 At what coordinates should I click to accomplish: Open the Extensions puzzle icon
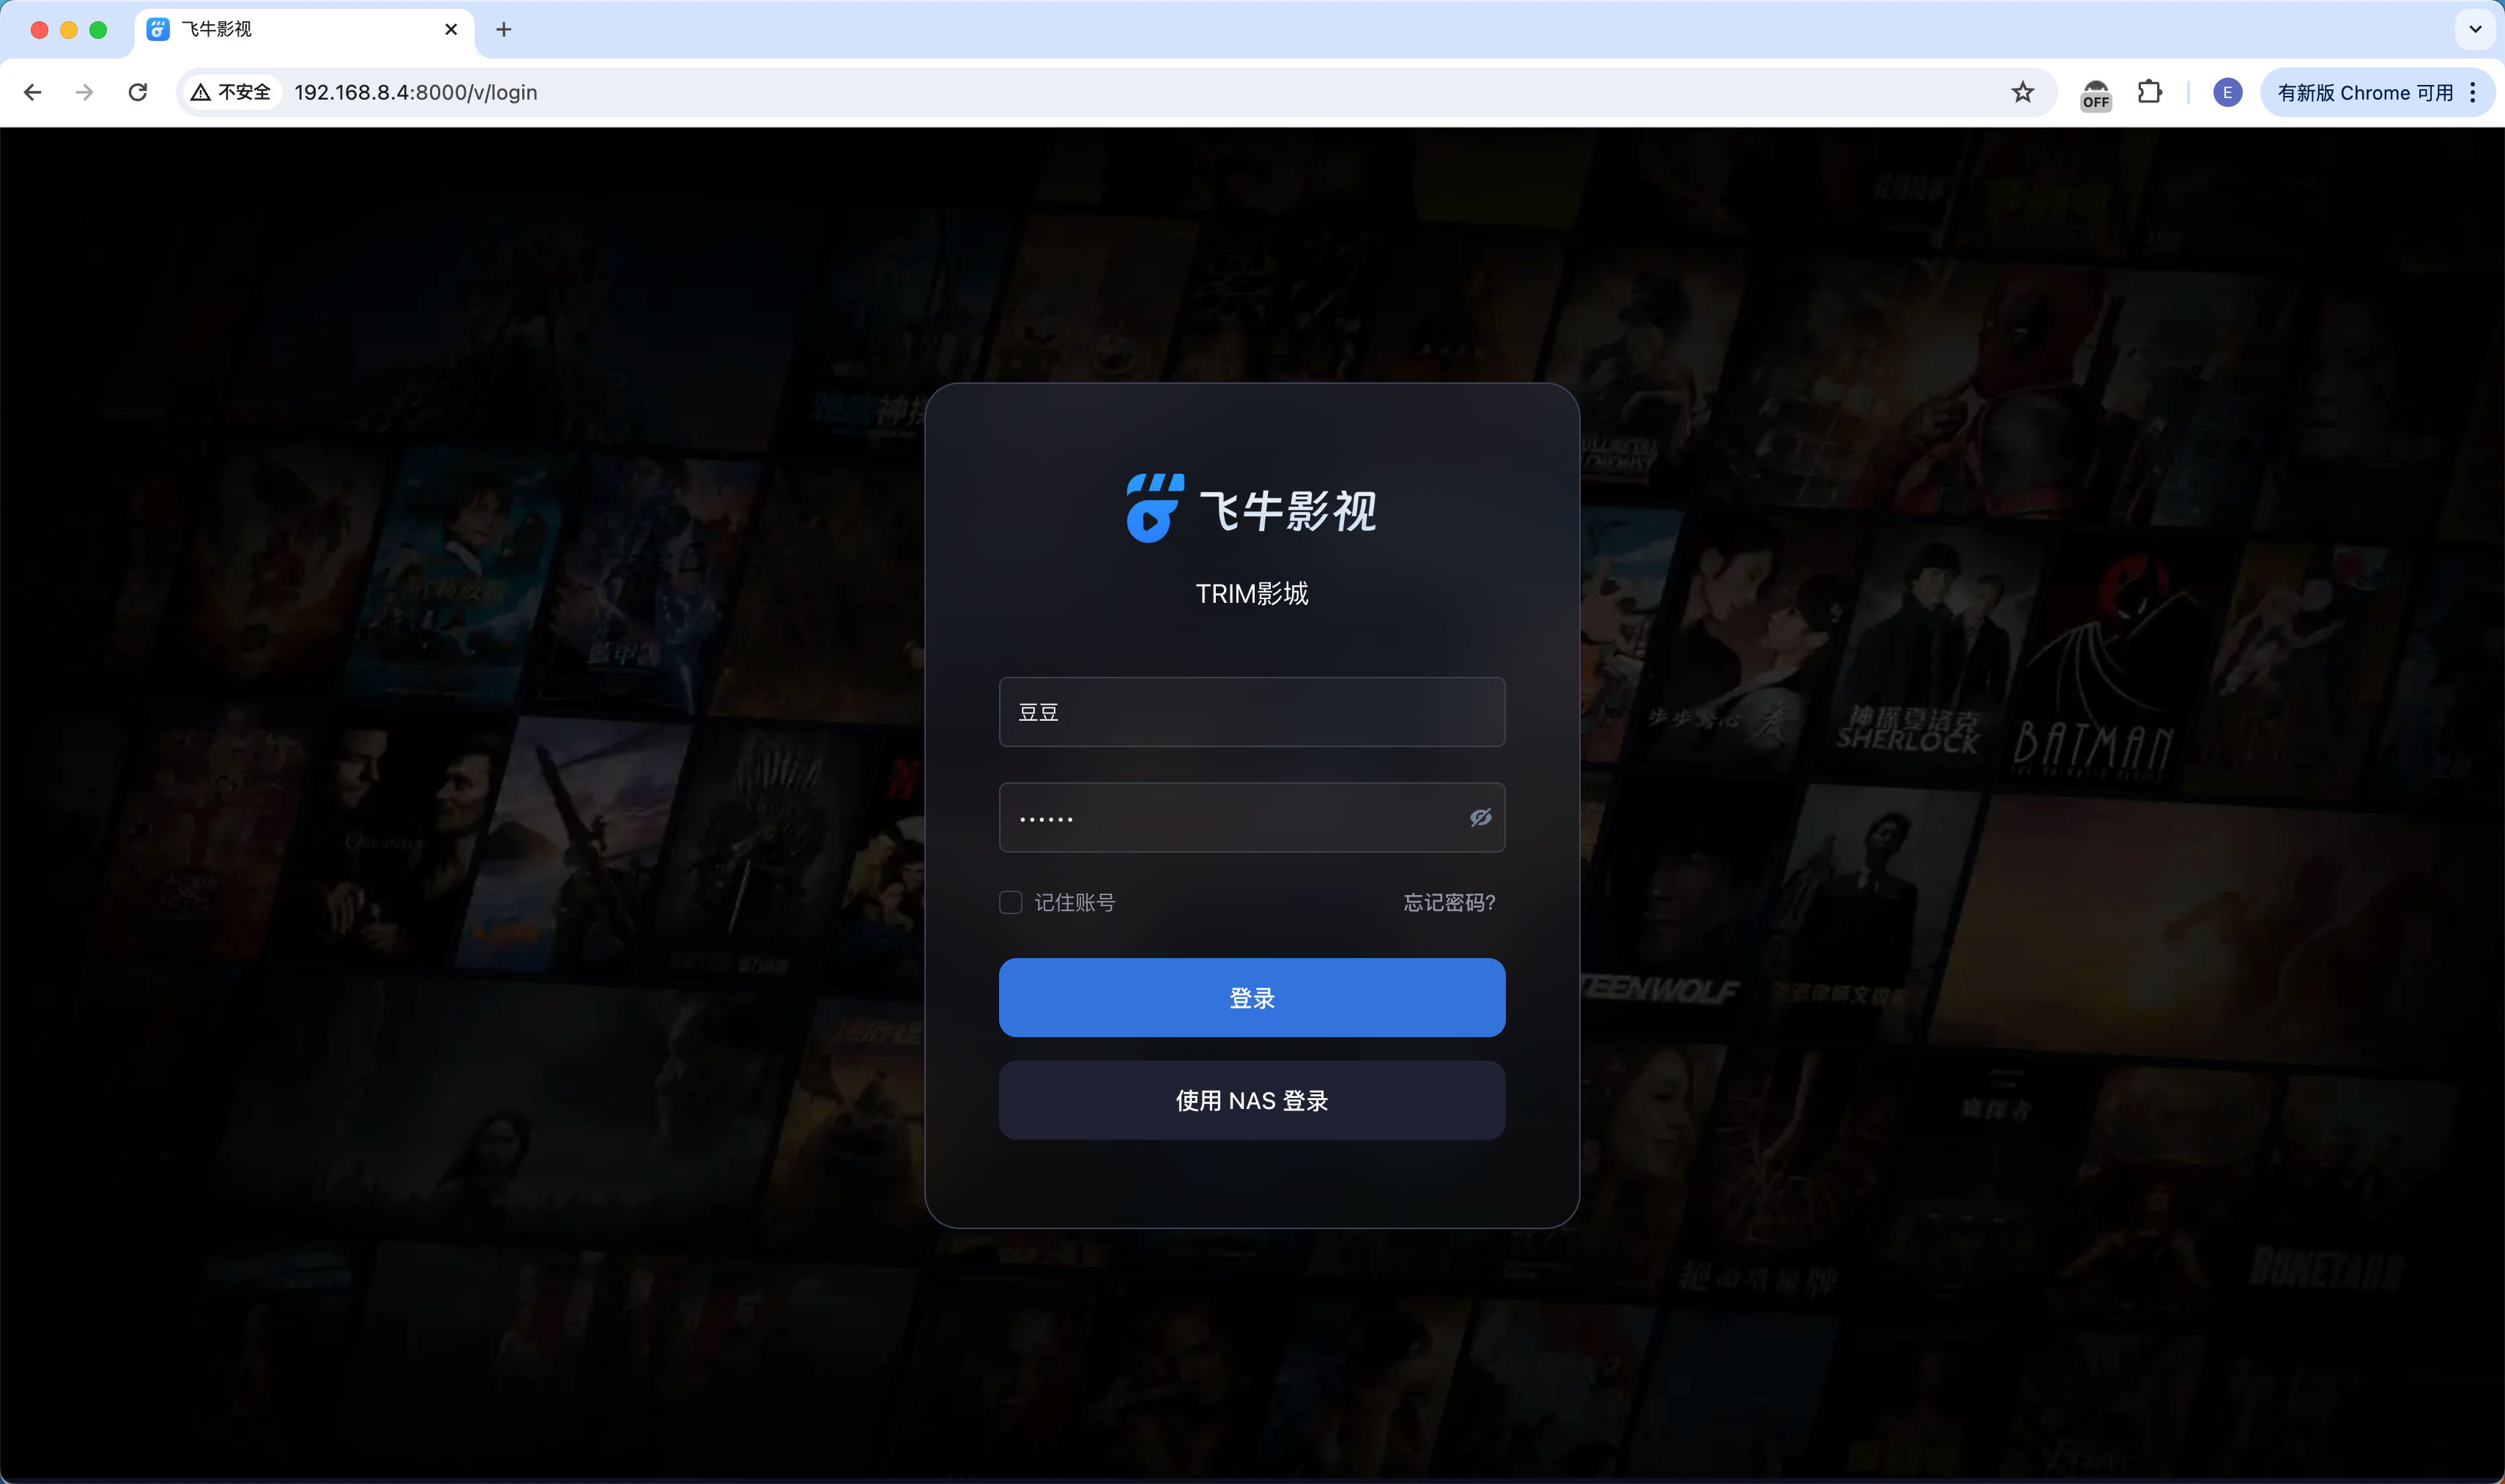pyautogui.click(x=2149, y=92)
